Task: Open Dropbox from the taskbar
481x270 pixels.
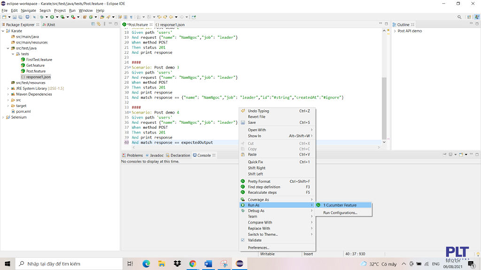Action: tap(178, 263)
